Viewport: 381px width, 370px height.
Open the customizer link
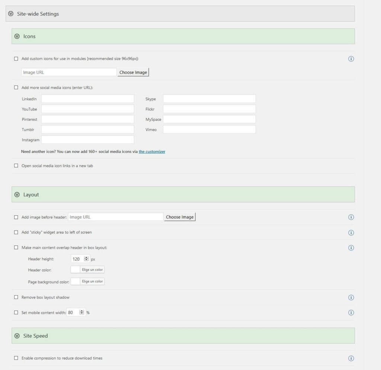pos(152,151)
